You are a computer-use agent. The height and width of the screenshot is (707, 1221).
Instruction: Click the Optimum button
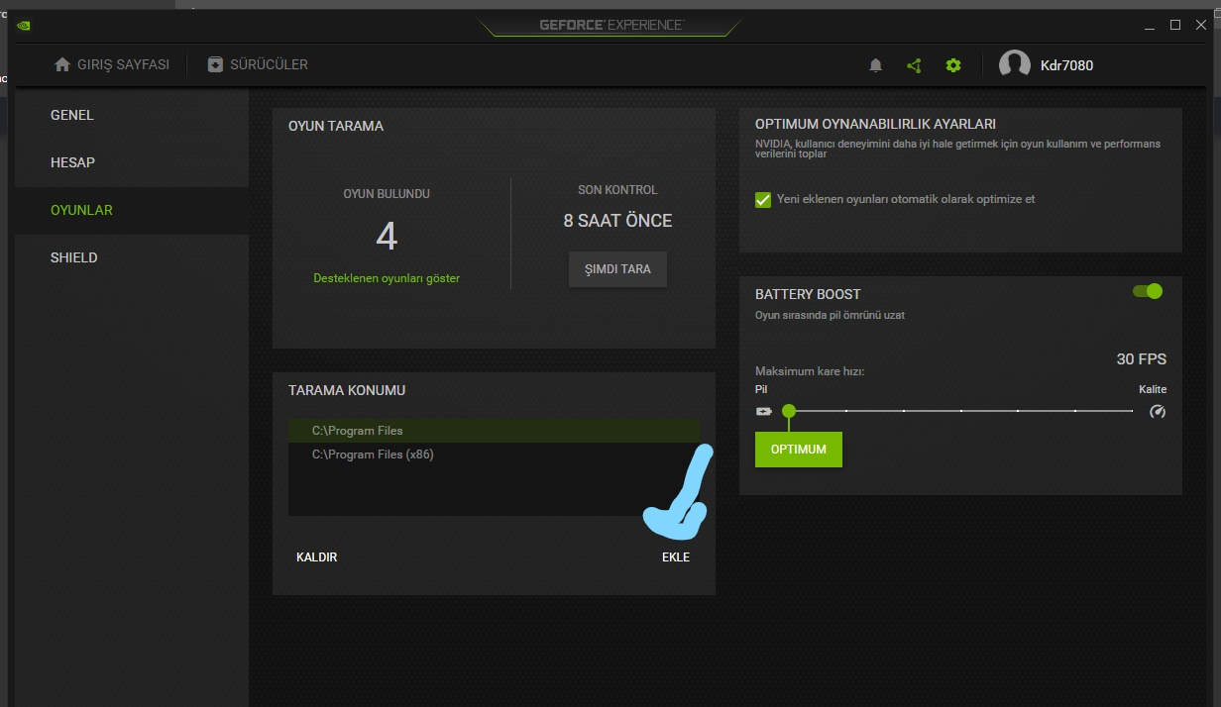coord(799,450)
